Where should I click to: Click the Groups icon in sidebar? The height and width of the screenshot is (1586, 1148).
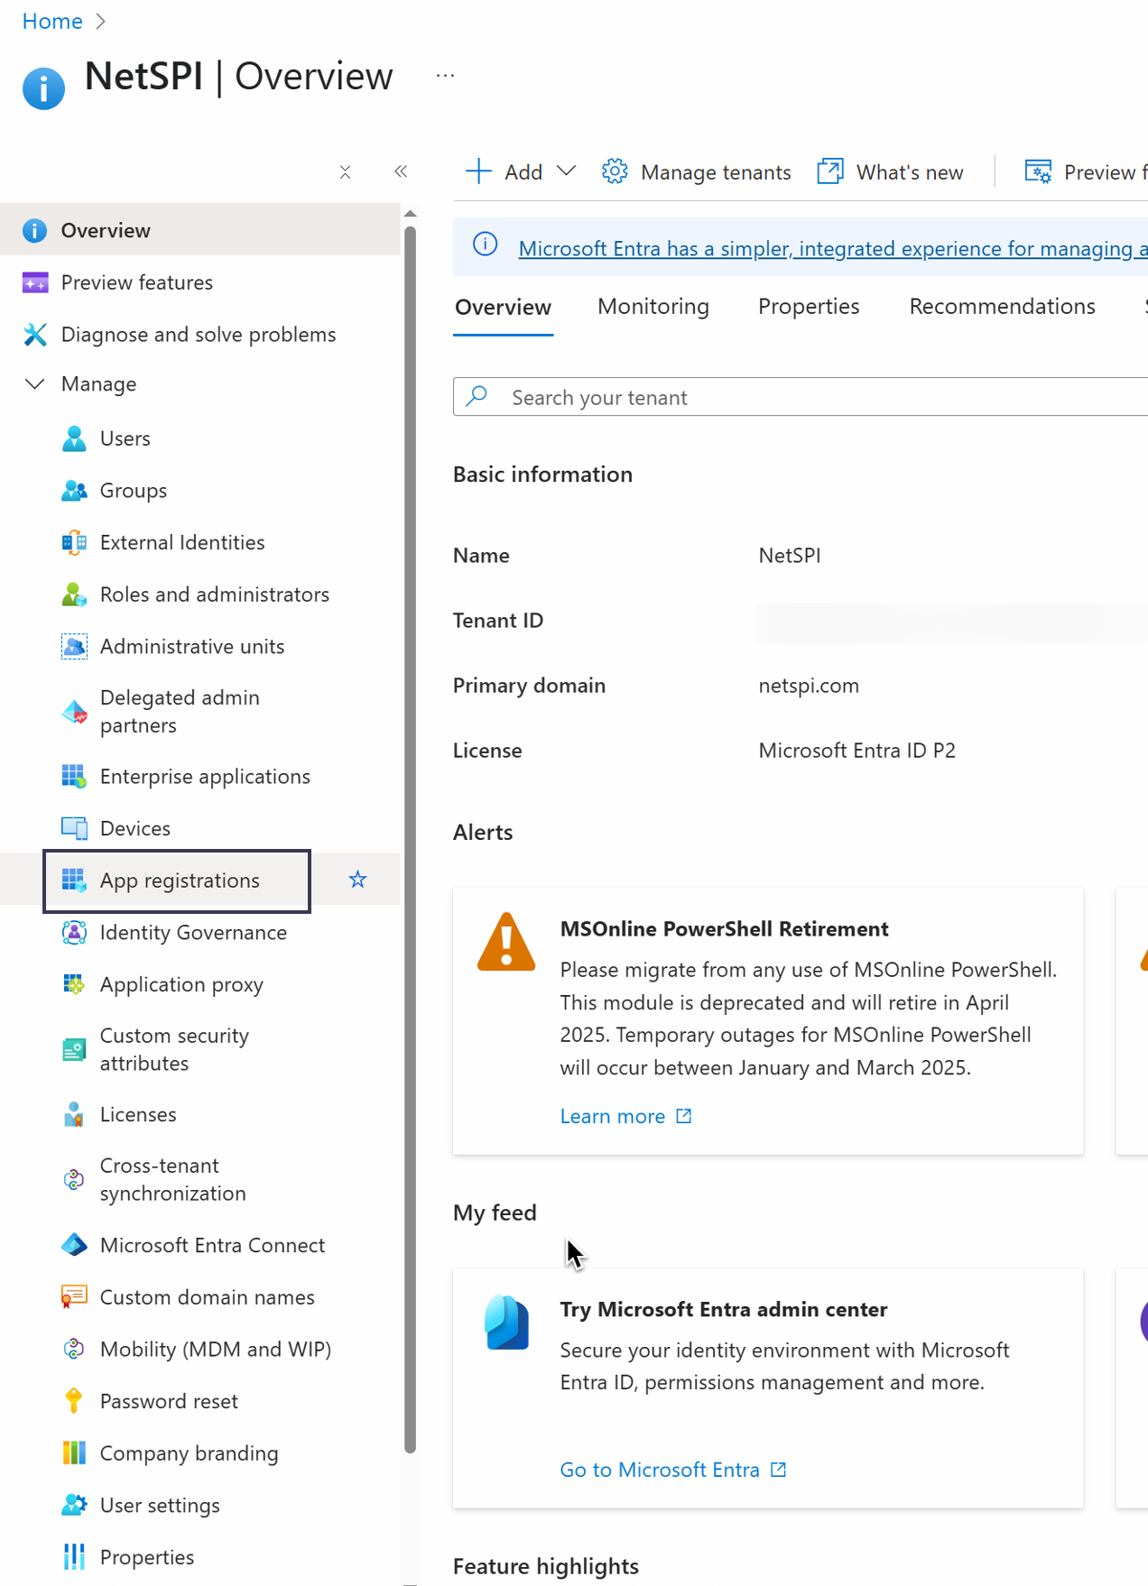coord(74,491)
